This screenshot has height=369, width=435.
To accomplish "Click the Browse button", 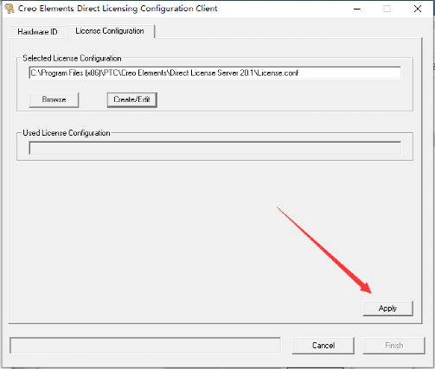I will [54, 99].
